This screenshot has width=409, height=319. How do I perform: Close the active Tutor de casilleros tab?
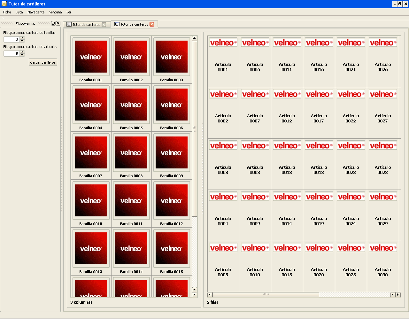[152, 24]
